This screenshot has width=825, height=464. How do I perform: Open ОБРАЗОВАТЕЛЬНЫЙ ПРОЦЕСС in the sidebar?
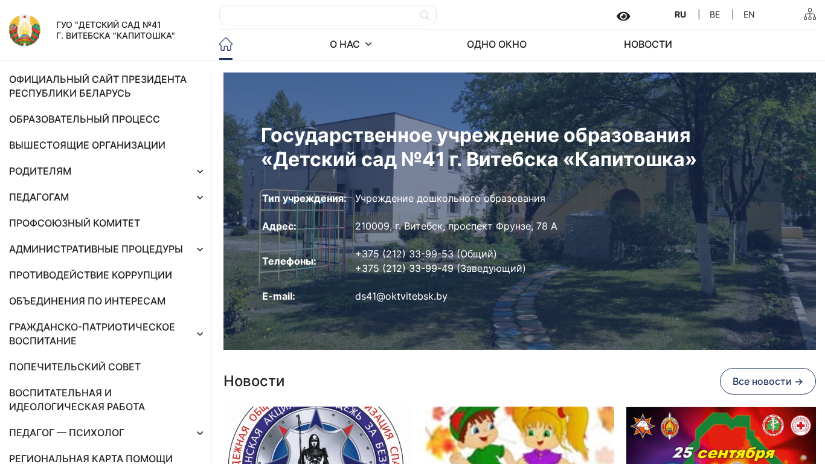(85, 119)
